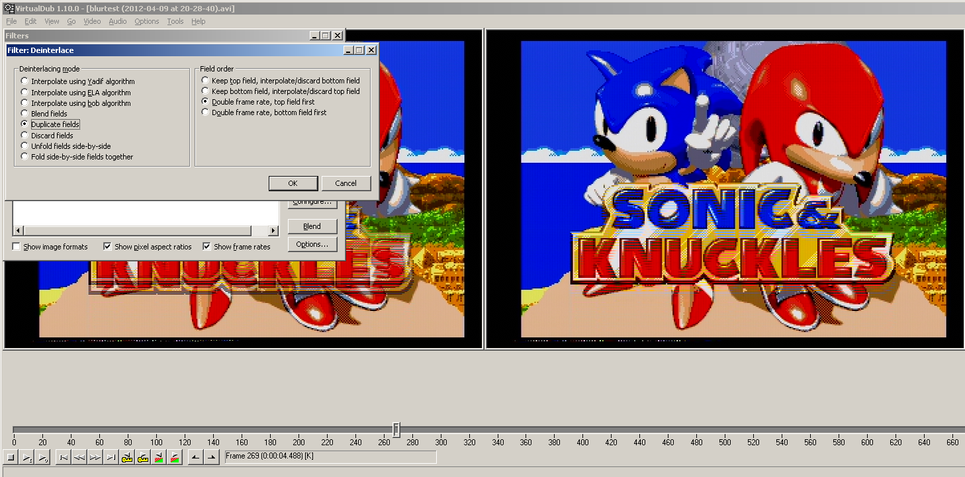Viewport: 965px width, 477px height.
Task: Close the Filters window
Action: click(338, 36)
